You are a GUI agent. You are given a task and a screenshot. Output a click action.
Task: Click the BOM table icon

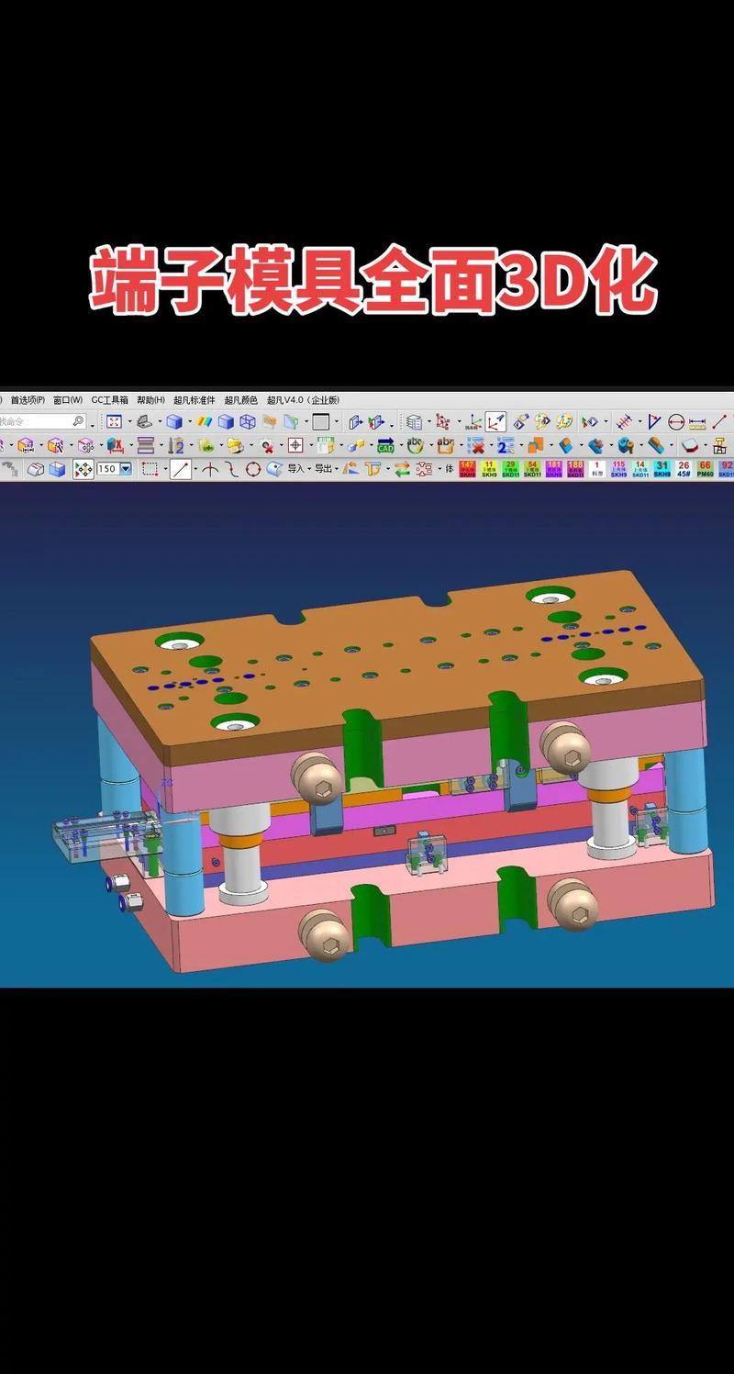327,445
